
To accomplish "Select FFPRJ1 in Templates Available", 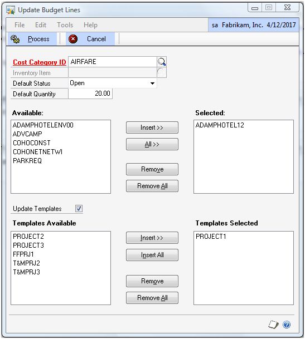I will (x=23, y=254).
